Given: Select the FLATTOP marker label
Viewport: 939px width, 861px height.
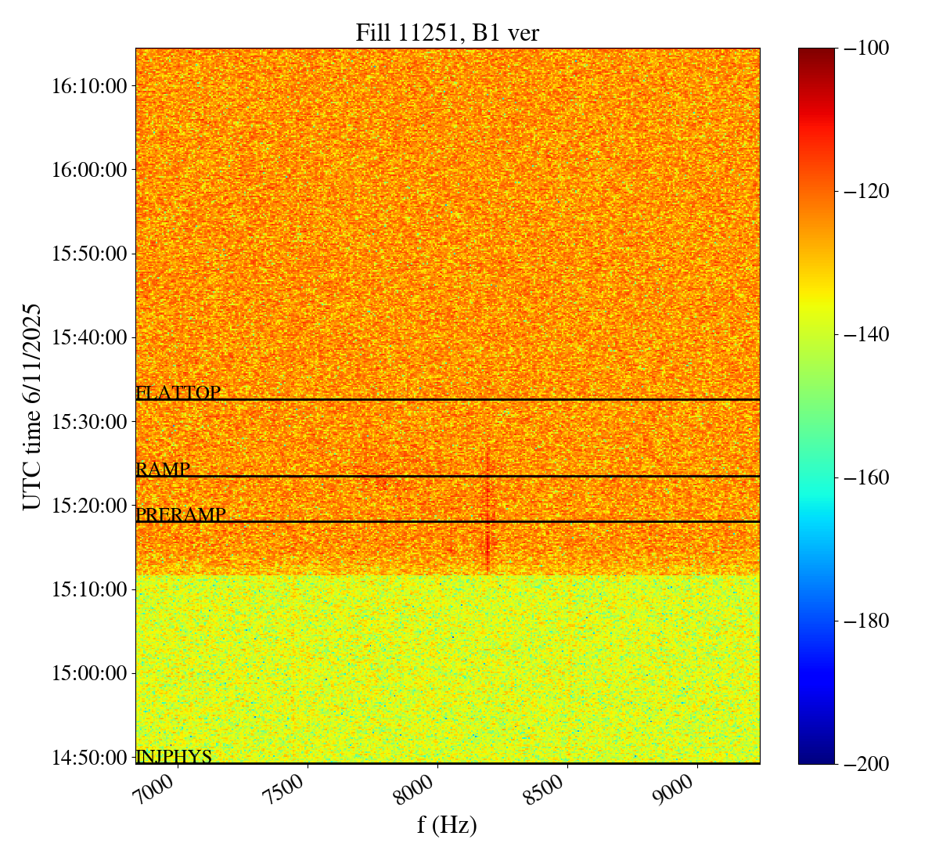Looking at the screenshot, I should 178,393.
